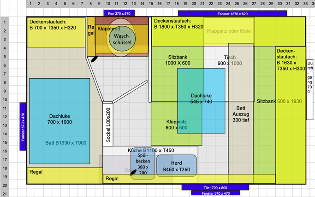Select row header 16

coord(5,151)
